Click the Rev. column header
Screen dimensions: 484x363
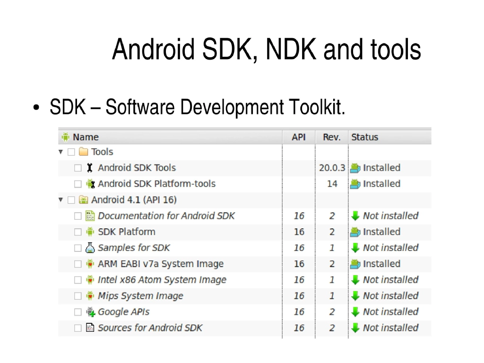click(331, 137)
